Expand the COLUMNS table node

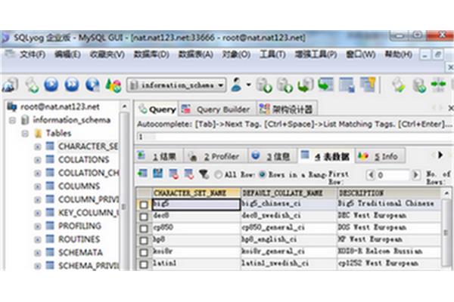(37, 186)
